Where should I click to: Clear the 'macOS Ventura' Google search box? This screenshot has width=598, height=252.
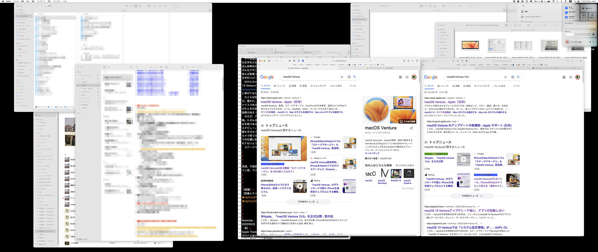click(x=342, y=77)
